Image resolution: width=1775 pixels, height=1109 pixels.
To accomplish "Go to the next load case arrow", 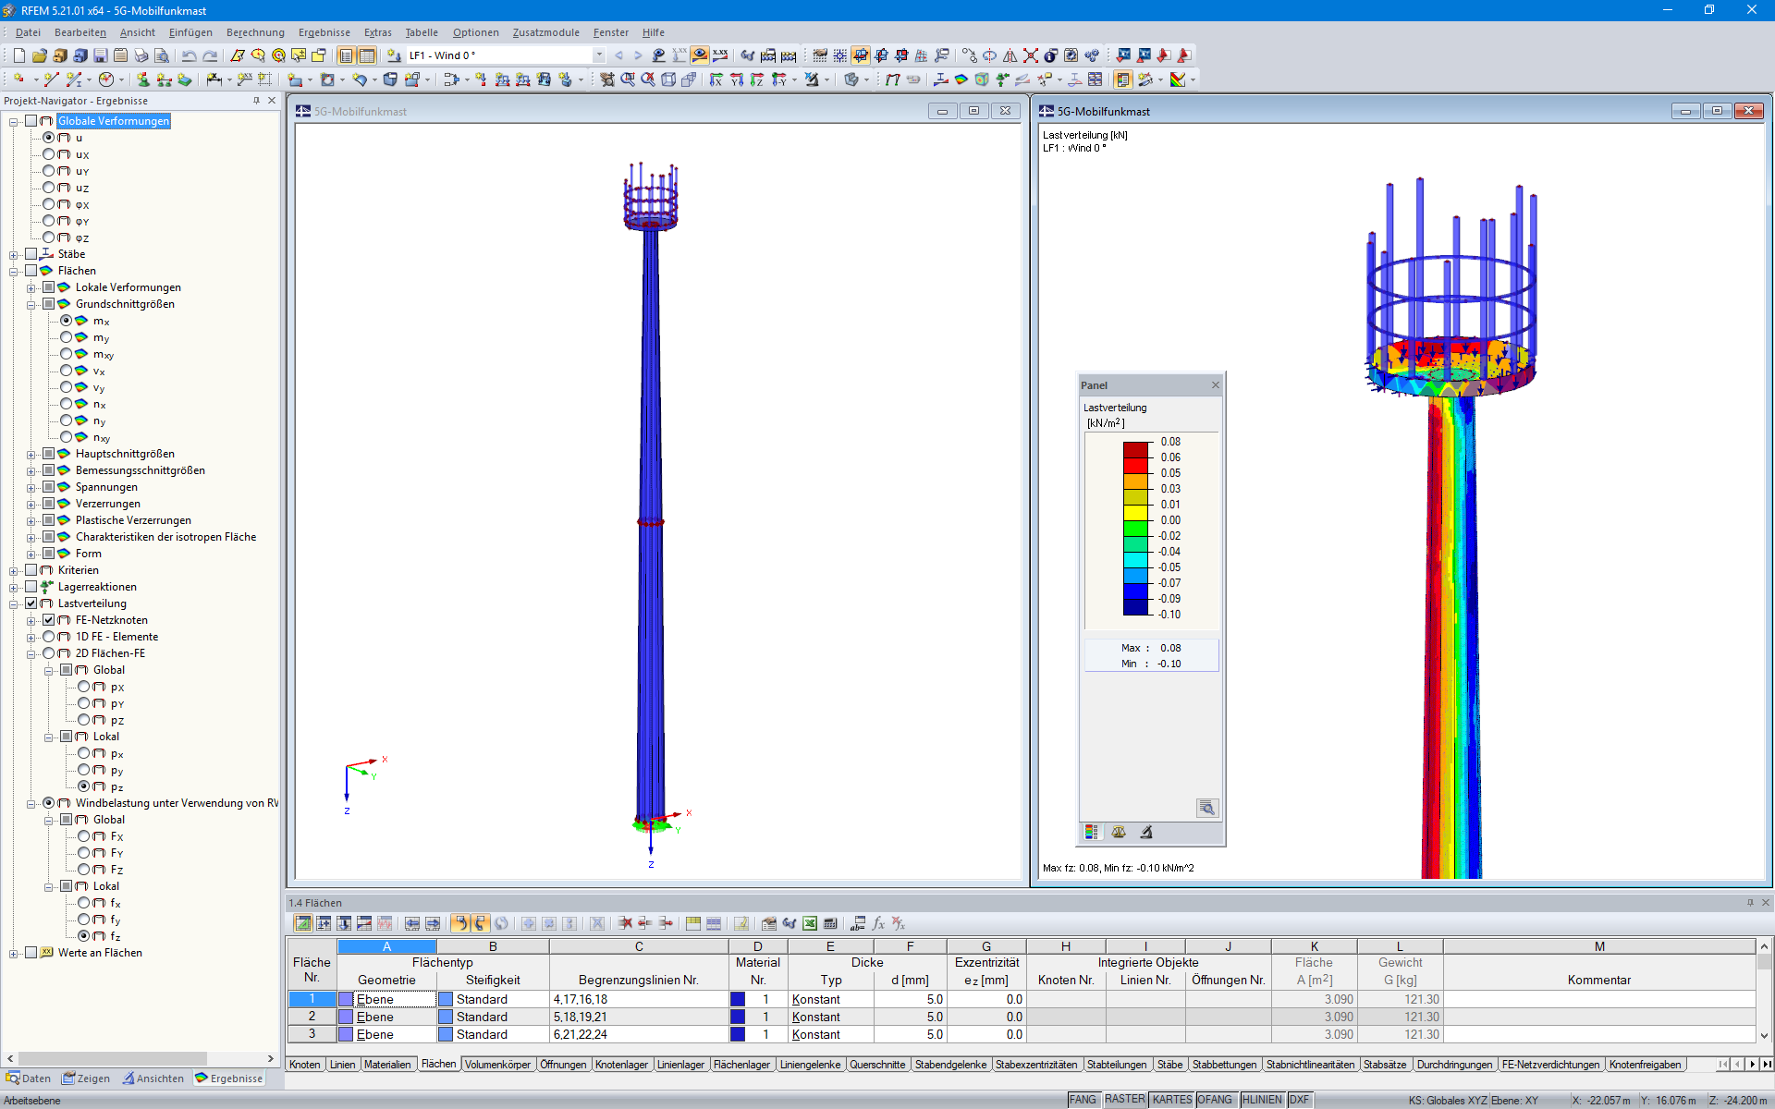I will click(x=638, y=55).
